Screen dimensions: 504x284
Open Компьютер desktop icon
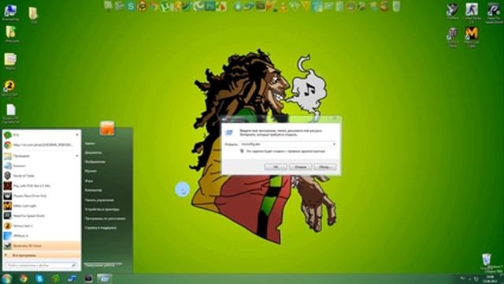pos(10,13)
